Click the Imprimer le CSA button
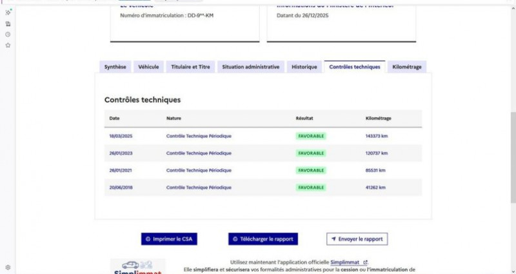 (169, 239)
